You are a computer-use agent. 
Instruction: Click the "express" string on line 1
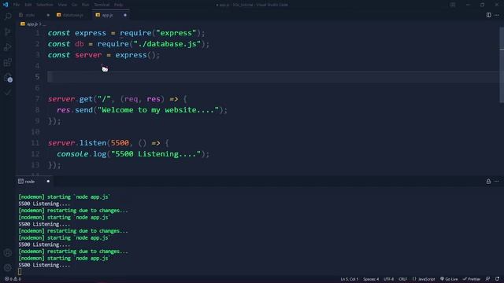[176, 33]
